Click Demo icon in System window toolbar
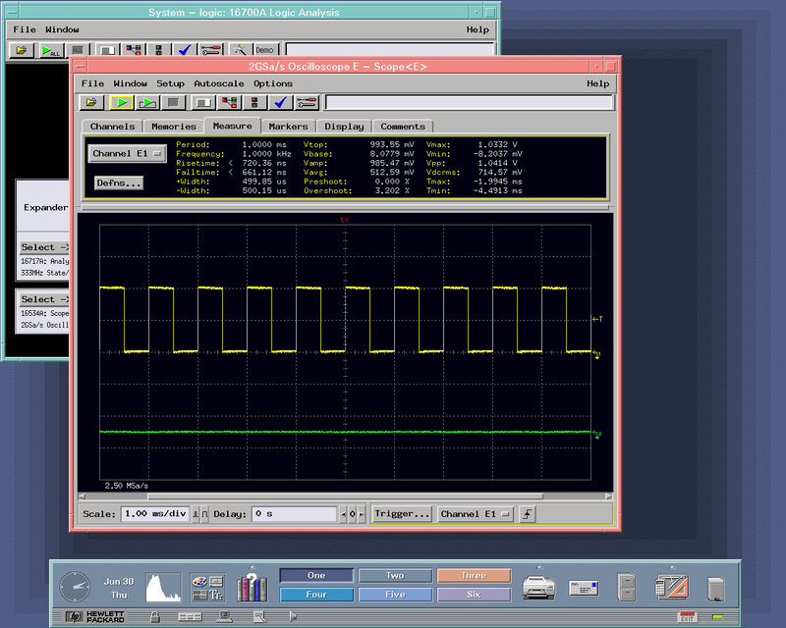 point(264,50)
